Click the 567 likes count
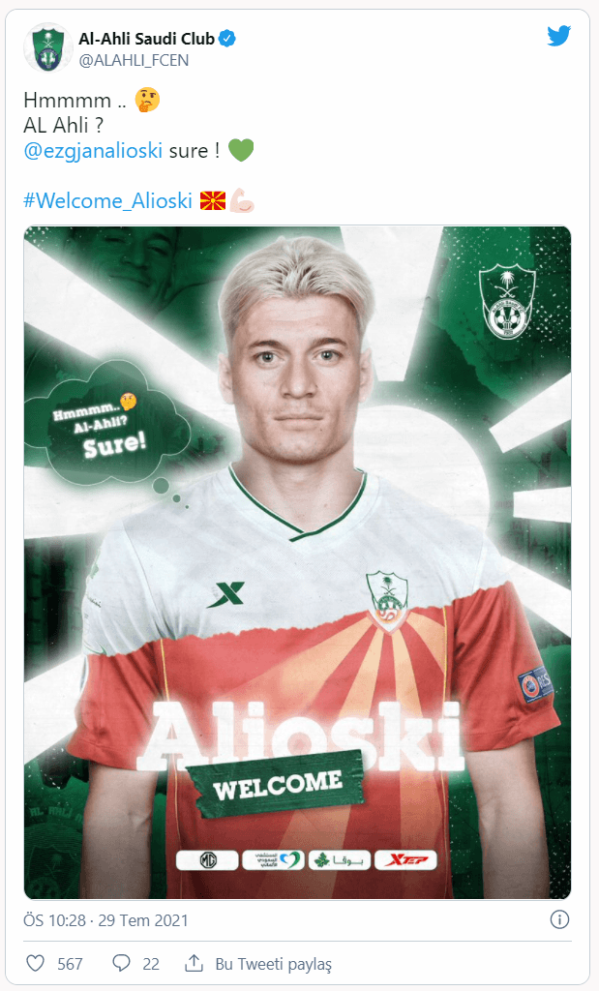Image resolution: width=599 pixels, height=991 pixels. coord(70,964)
